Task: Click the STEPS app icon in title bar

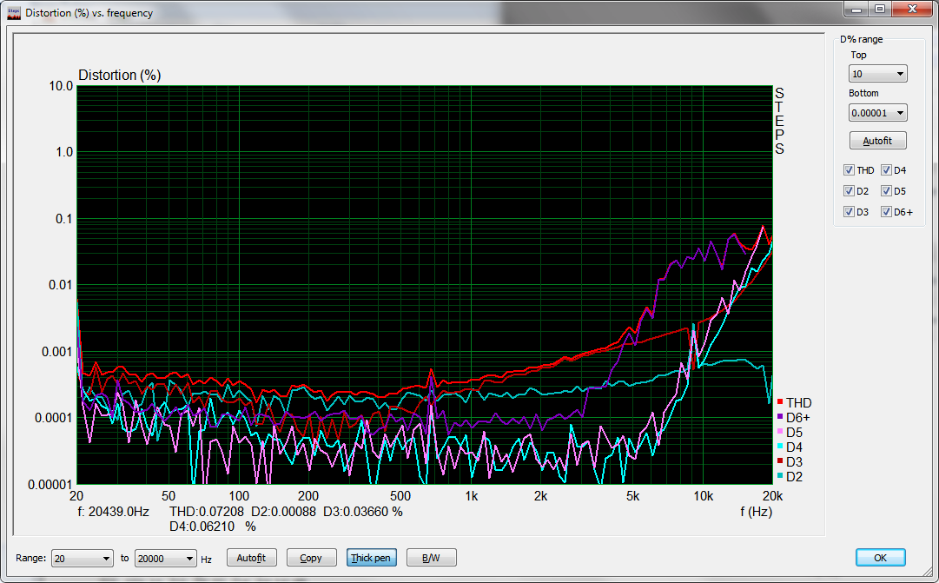Action: [x=13, y=13]
